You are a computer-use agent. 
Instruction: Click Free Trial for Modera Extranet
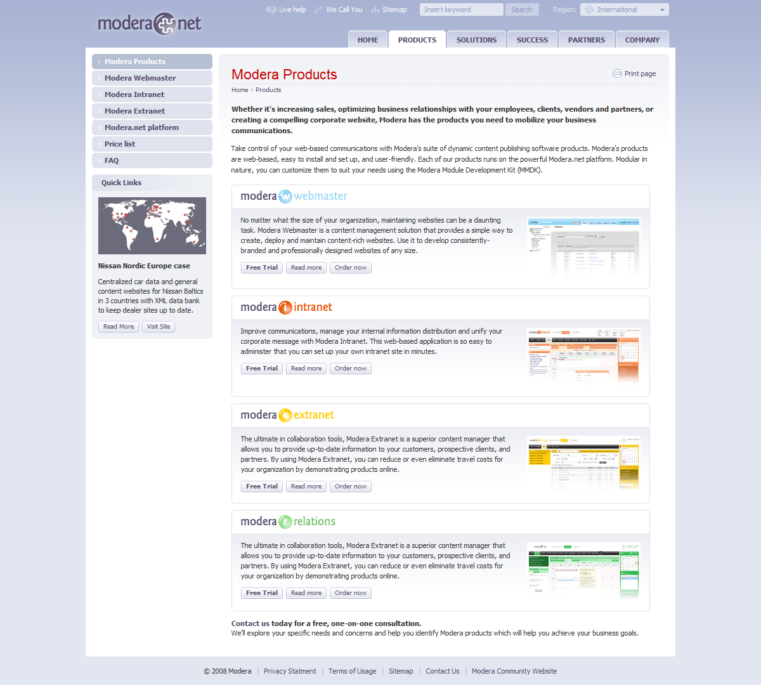(x=262, y=486)
